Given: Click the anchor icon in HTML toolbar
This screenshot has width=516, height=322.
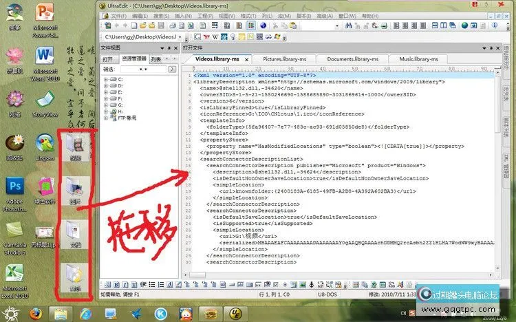Looking at the screenshot, I should click(x=311, y=284).
